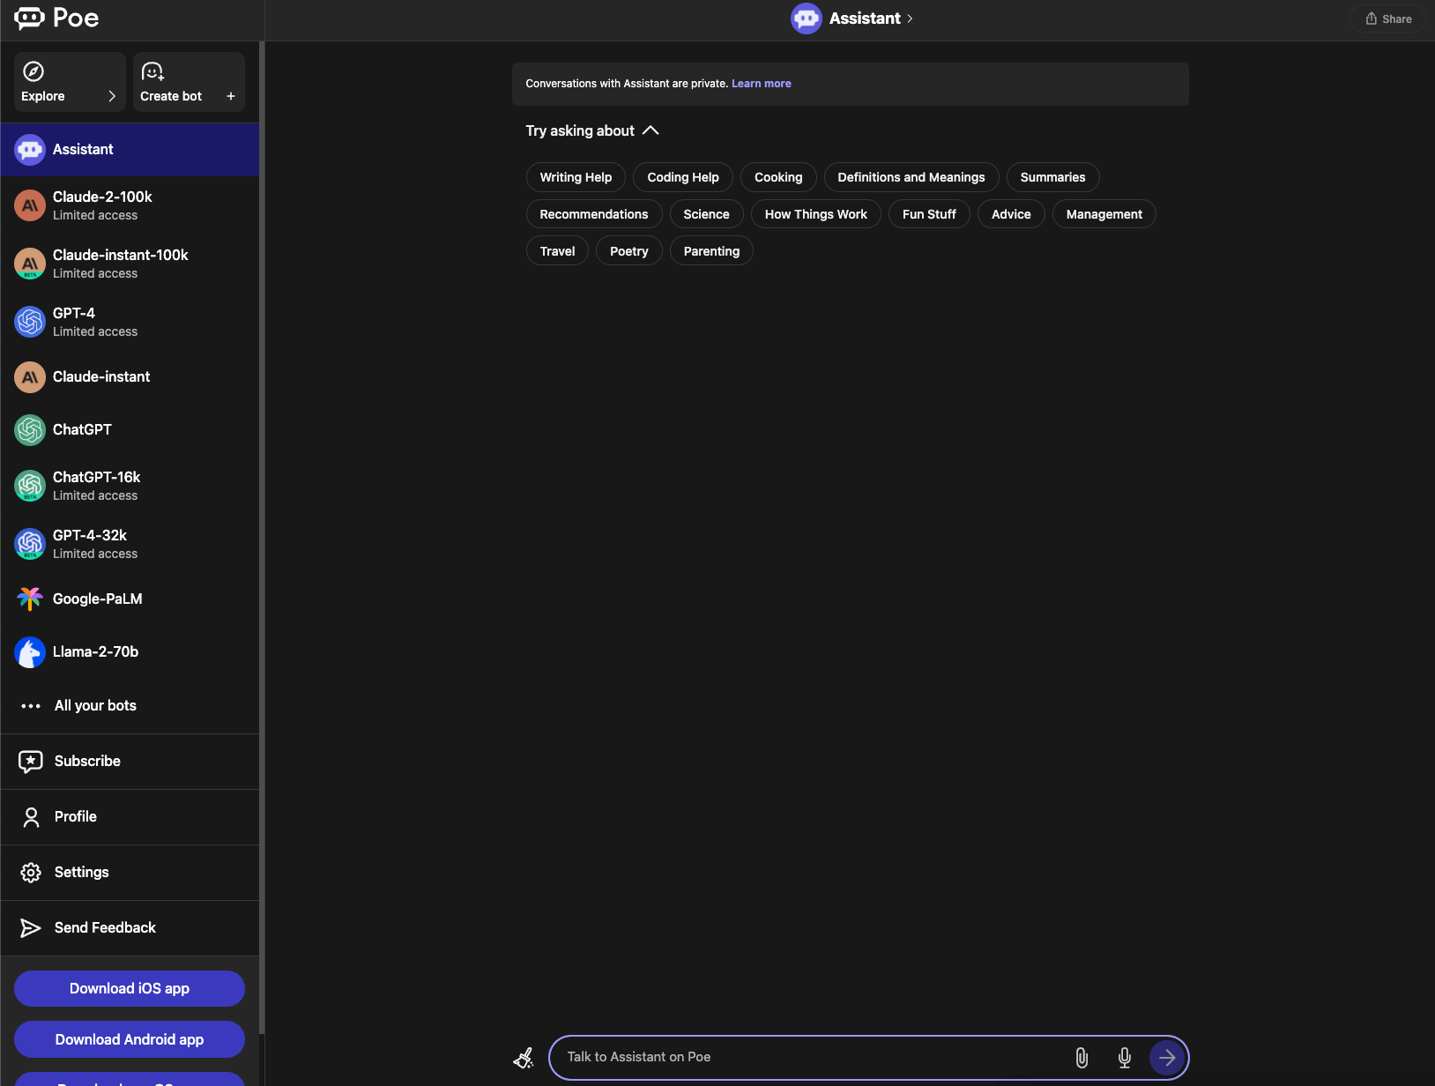
Task: Select the Coding Help suggestion
Action: [x=683, y=177]
